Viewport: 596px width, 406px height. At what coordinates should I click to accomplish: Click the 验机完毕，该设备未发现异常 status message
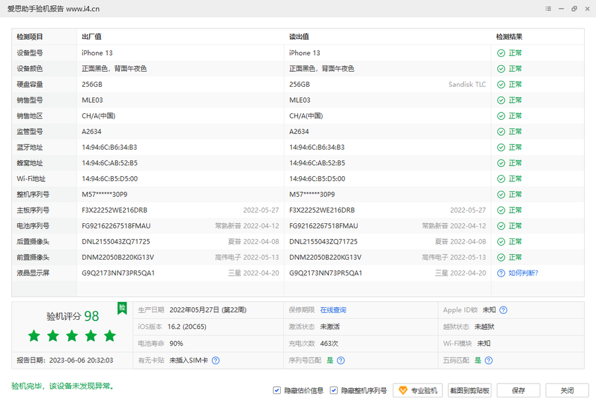click(x=63, y=386)
